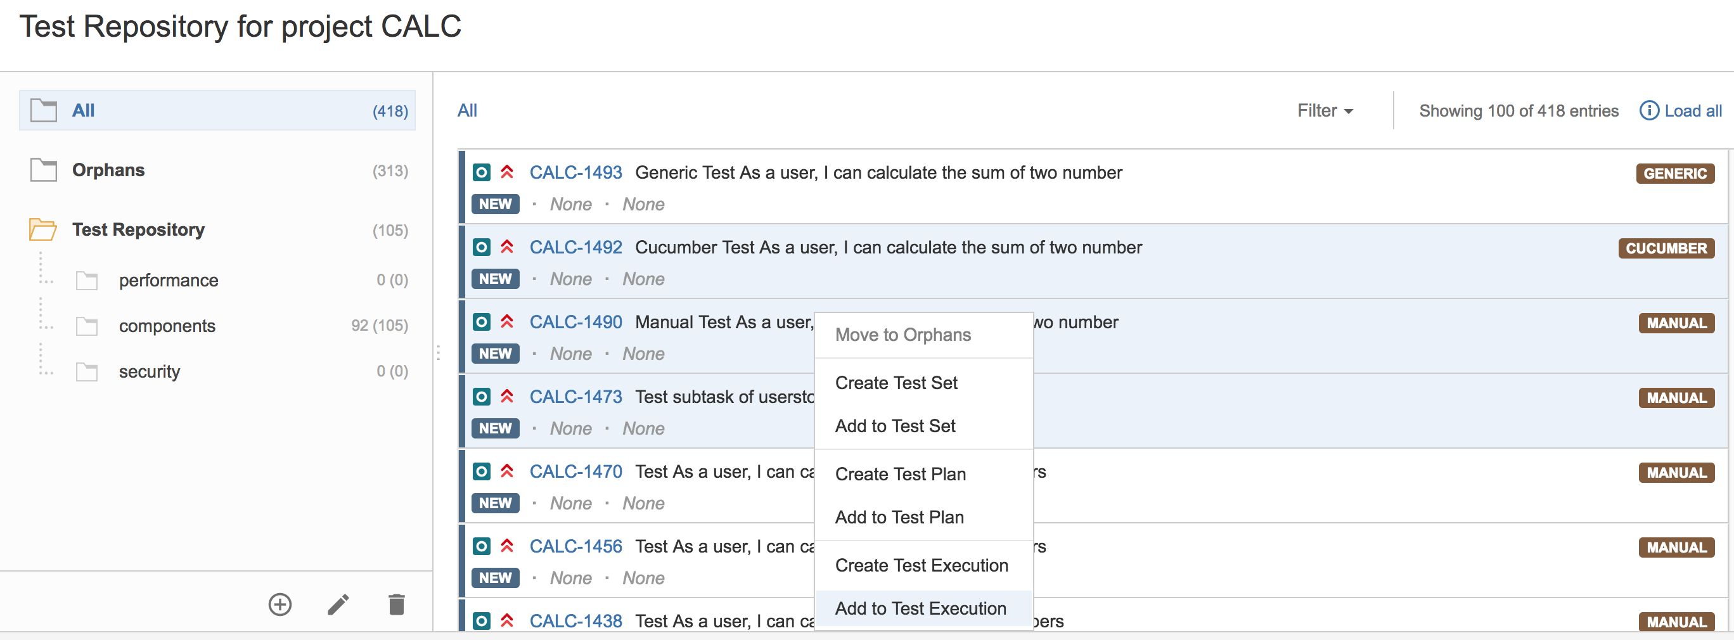The height and width of the screenshot is (640, 1734).
Task: Click the test issue type icon for CALC-1470
Action: click(481, 471)
